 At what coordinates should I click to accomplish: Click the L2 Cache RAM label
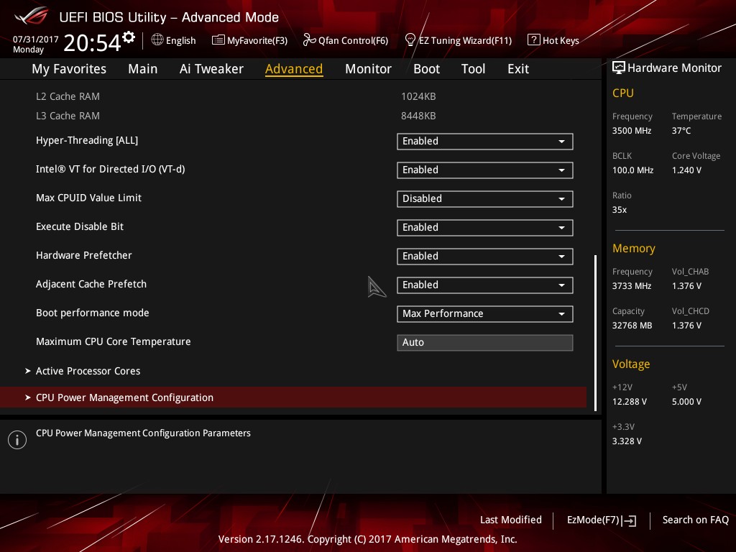pos(68,96)
